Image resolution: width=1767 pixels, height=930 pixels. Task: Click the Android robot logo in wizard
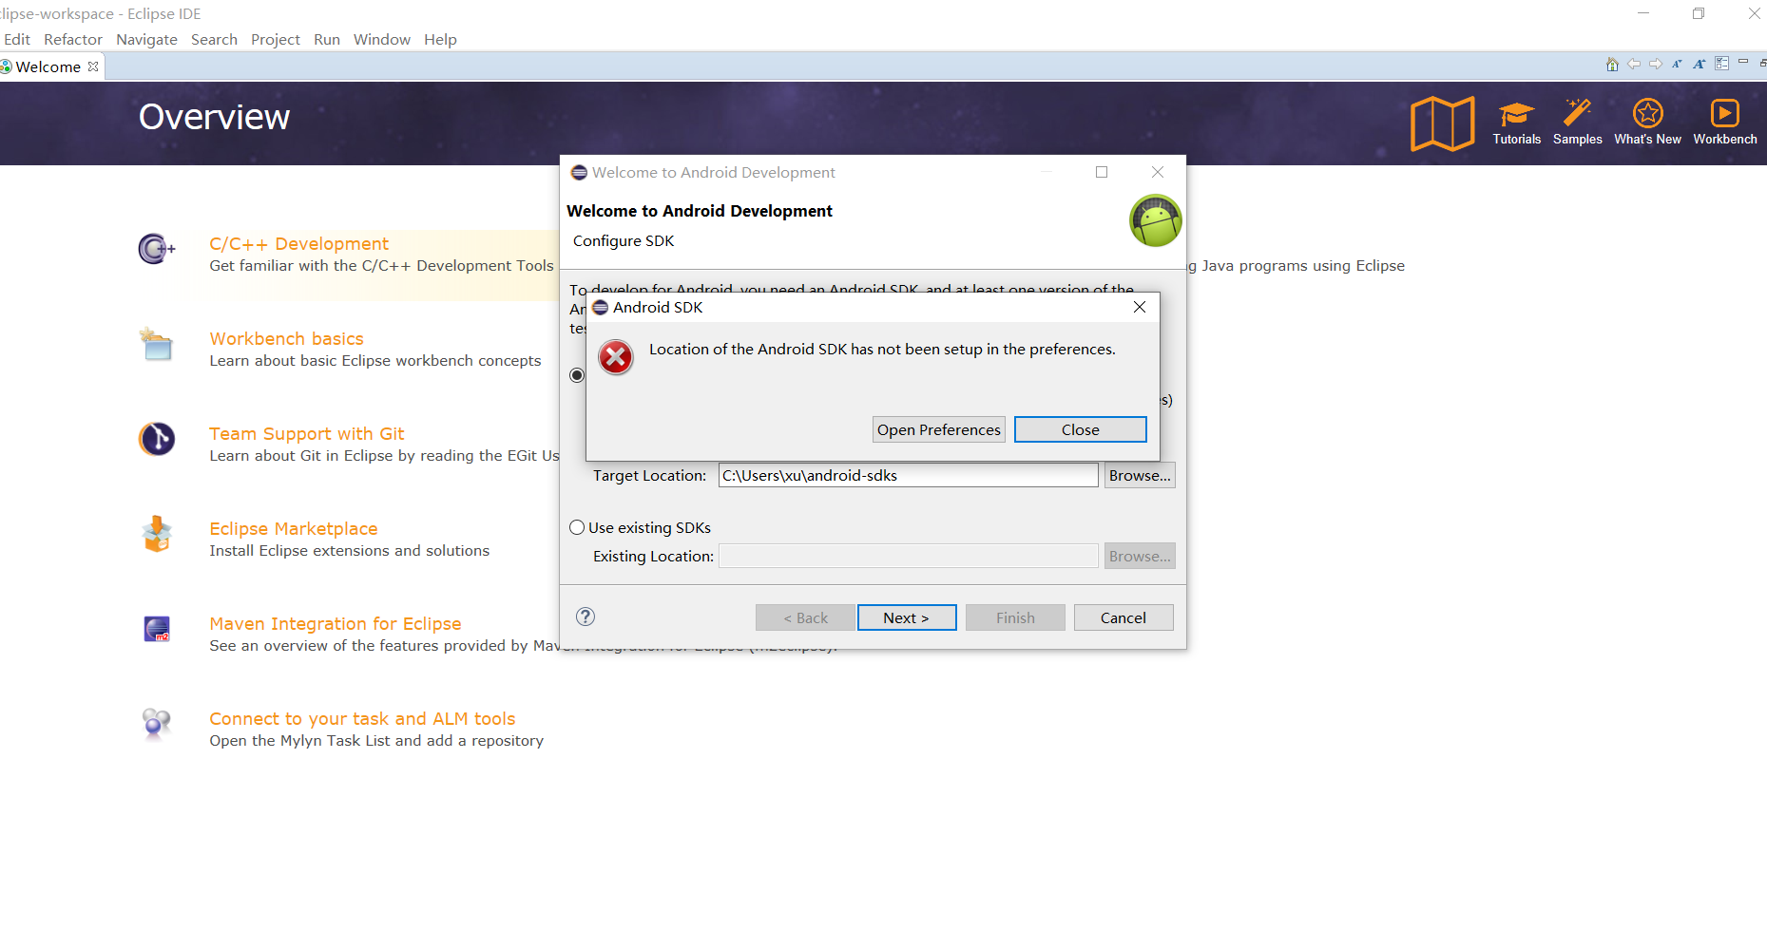1156,220
